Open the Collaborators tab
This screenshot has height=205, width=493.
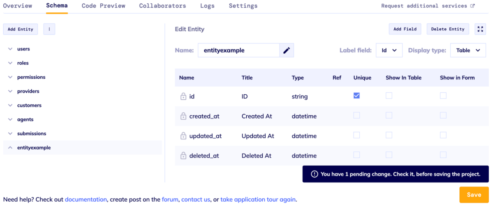[162, 6]
